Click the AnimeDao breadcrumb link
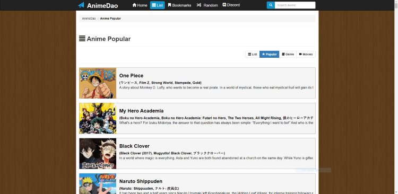 coord(89,19)
